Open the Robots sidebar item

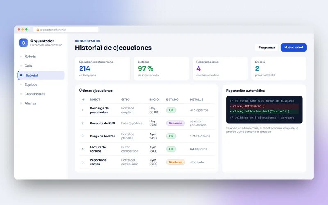point(30,57)
